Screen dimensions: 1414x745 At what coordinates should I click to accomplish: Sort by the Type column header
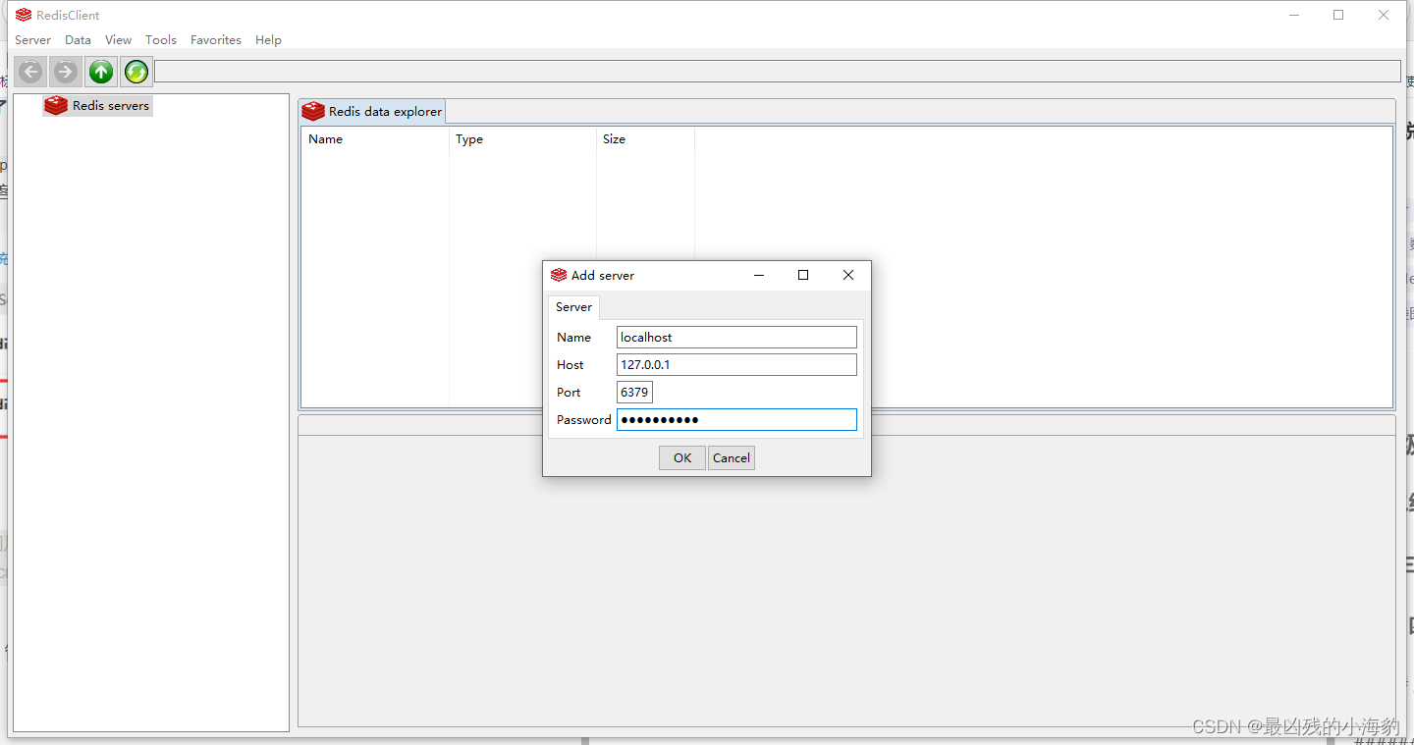pyautogui.click(x=522, y=139)
